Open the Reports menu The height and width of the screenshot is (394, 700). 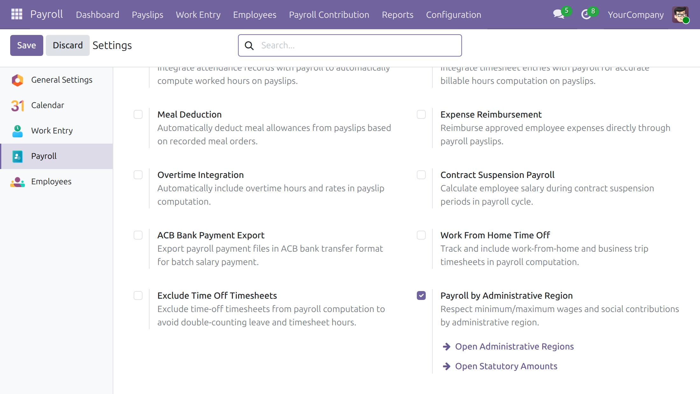398,15
